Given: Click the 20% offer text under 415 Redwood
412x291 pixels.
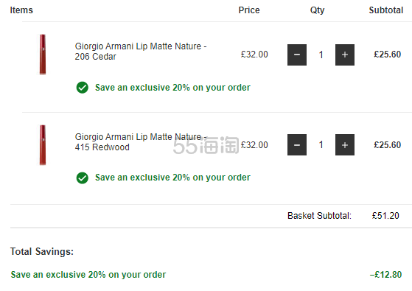Looking at the screenshot, I should [172, 178].
